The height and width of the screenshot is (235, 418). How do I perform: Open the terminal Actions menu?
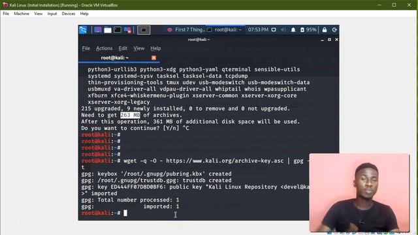pyautogui.click(x=104, y=48)
